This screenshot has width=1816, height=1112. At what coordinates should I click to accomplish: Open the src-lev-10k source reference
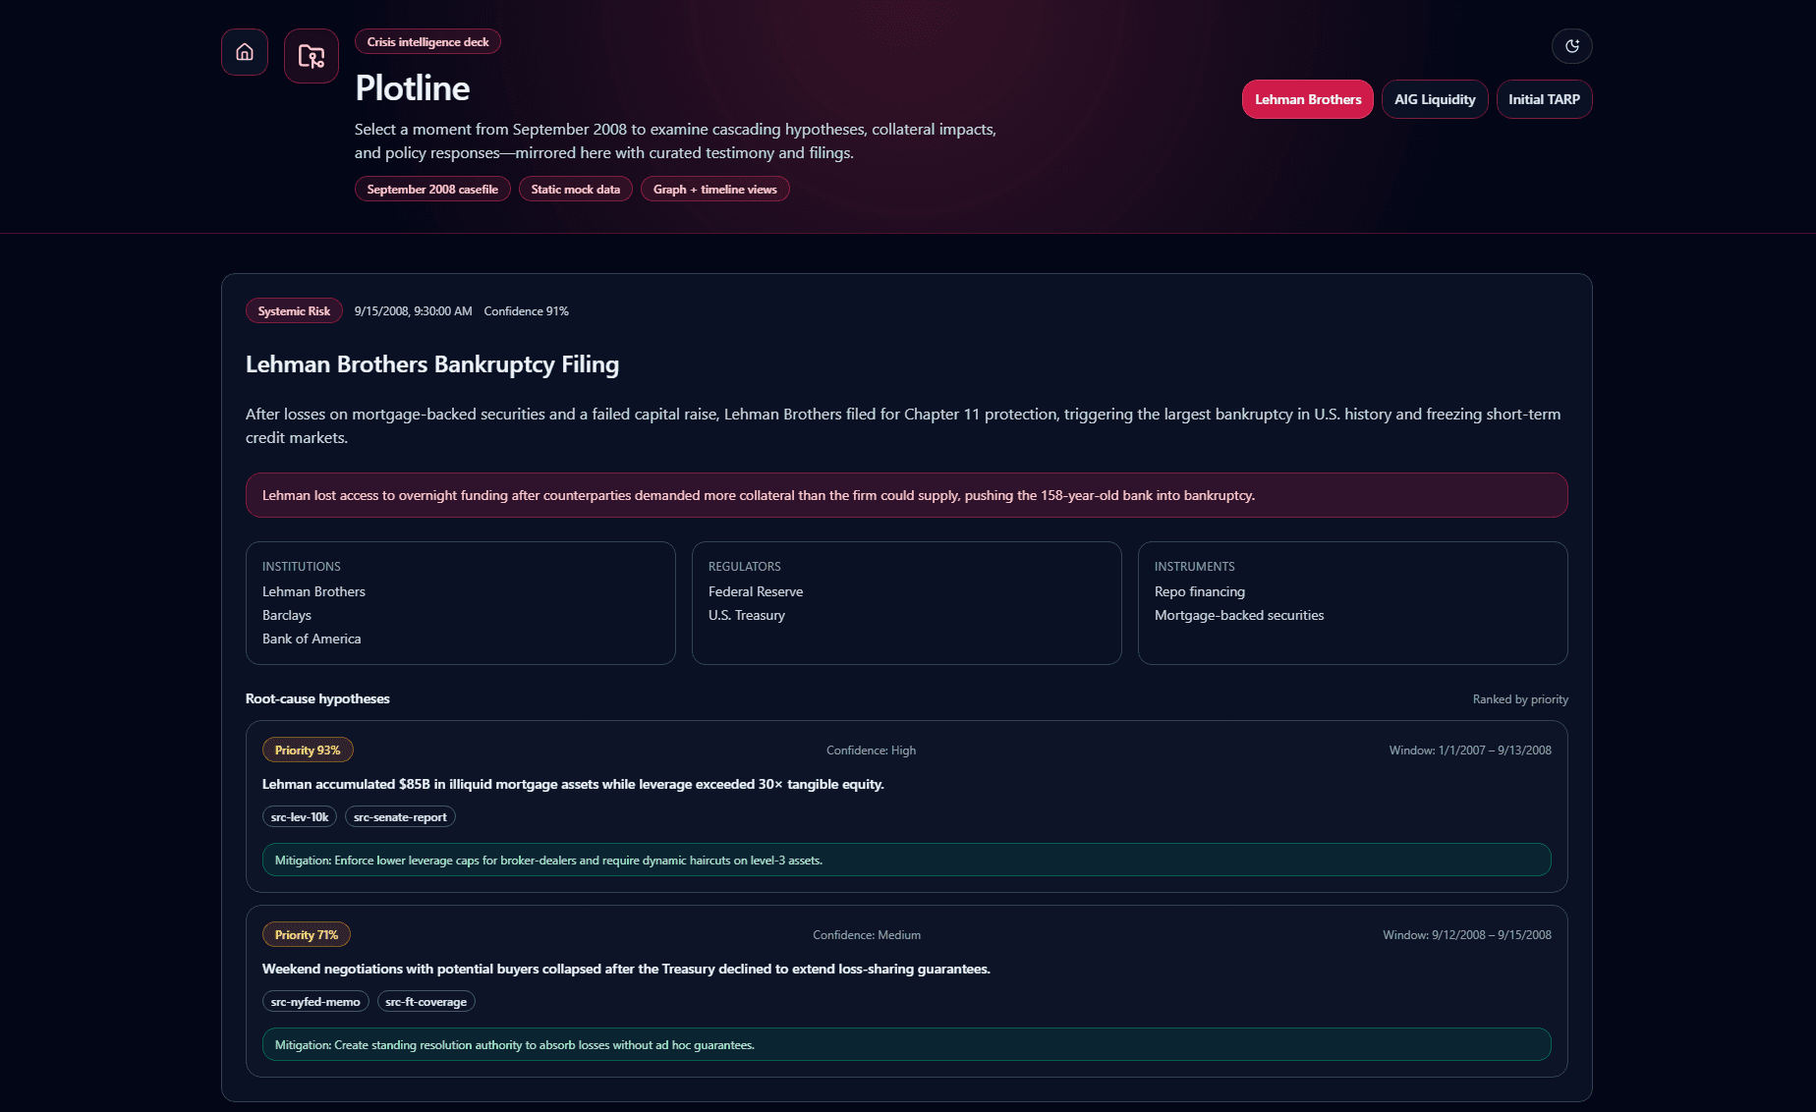point(300,816)
